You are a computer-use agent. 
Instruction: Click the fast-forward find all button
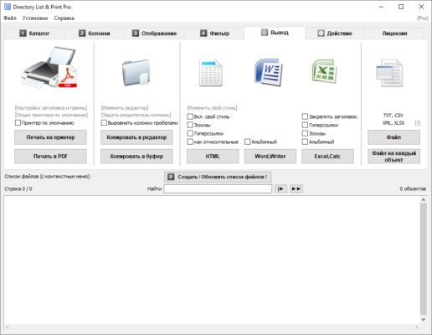(296, 189)
